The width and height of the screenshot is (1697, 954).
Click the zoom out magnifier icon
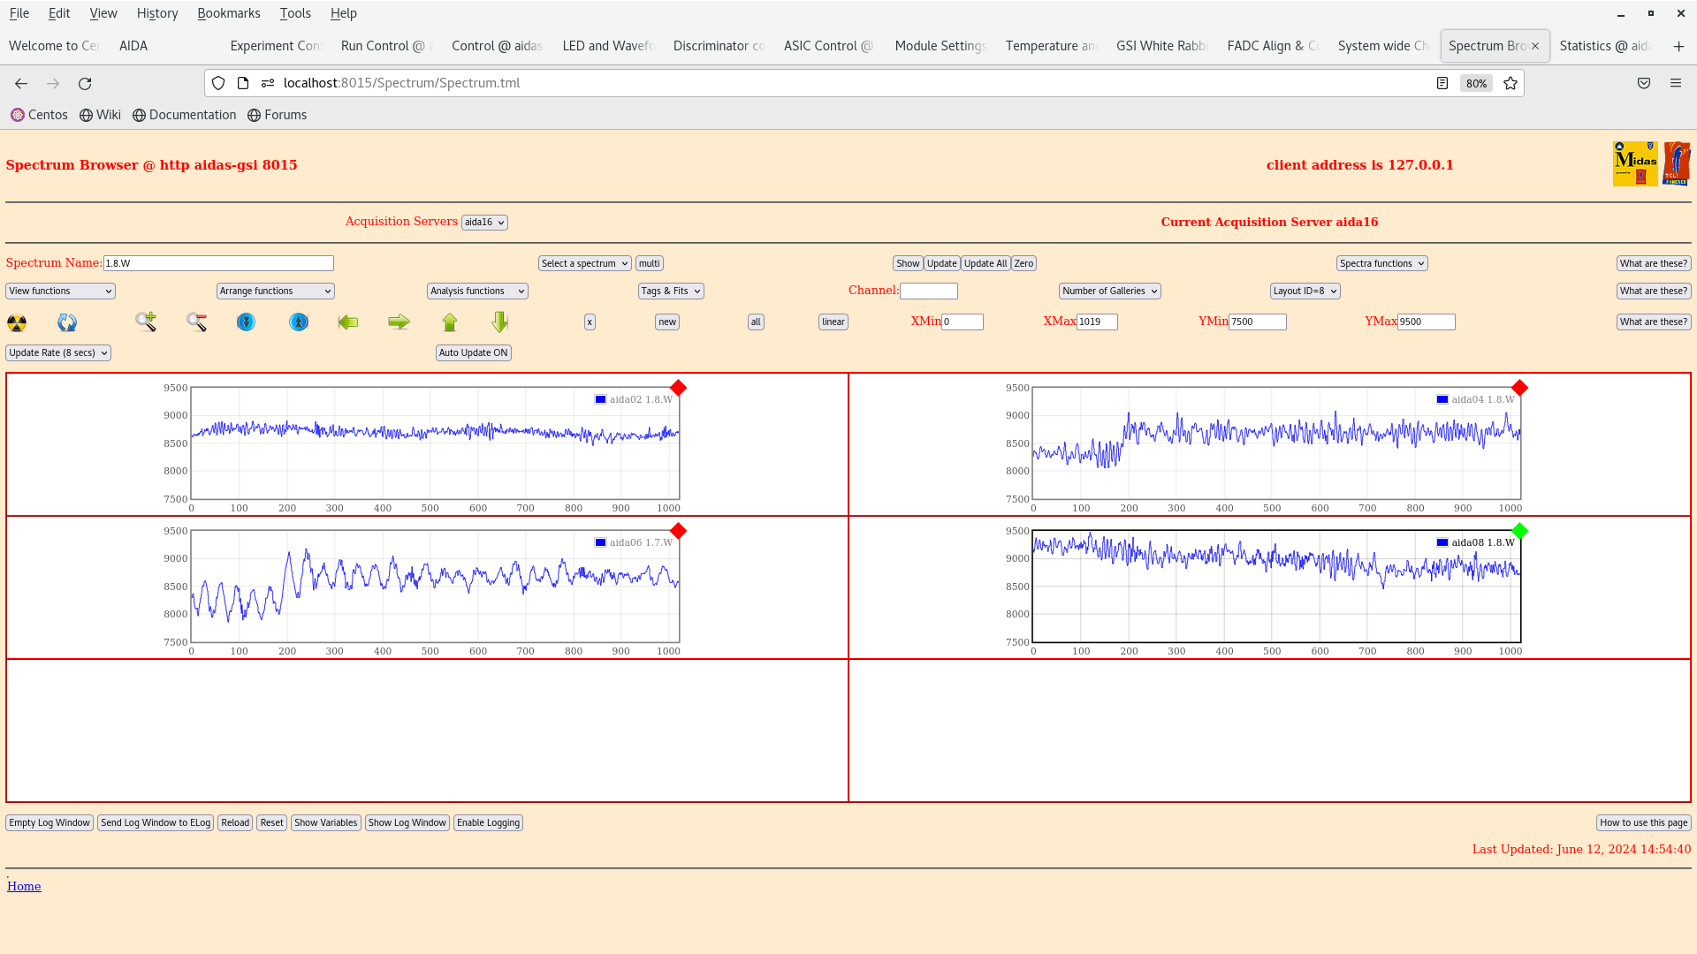pos(196,322)
